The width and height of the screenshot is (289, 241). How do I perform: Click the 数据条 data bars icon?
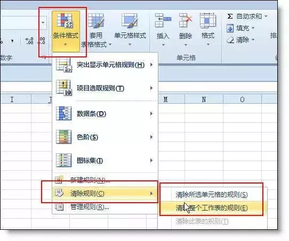[63, 113]
